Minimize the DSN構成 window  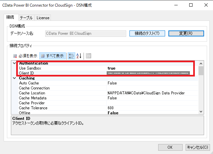coord(176,5)
